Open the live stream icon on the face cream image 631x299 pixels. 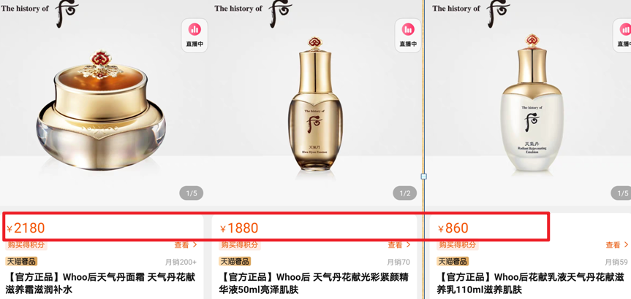(194, 35)
